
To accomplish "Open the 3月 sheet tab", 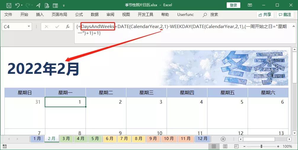I will (x=66, y=138).
